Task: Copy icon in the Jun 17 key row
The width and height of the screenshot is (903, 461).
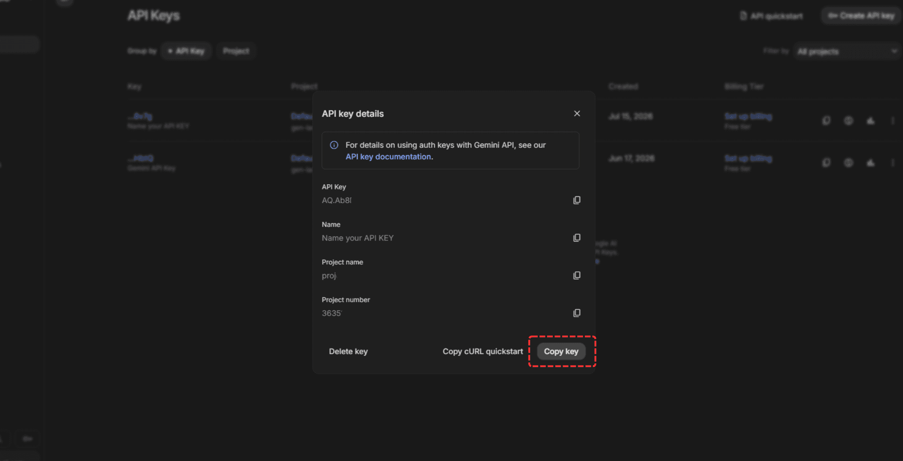Action: 826,162
